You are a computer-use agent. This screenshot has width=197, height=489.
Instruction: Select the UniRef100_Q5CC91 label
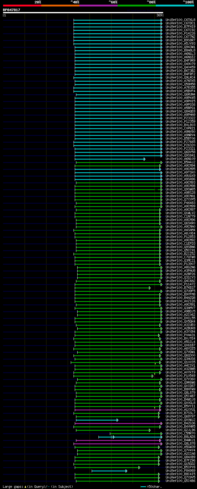180,251
